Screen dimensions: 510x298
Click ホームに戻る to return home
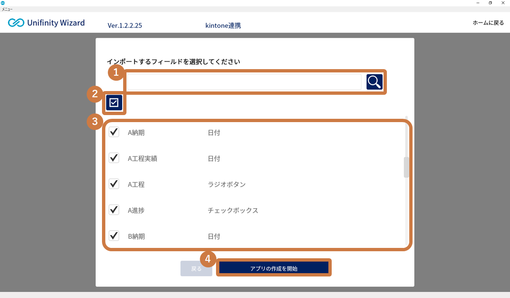[x=488, y=23]
